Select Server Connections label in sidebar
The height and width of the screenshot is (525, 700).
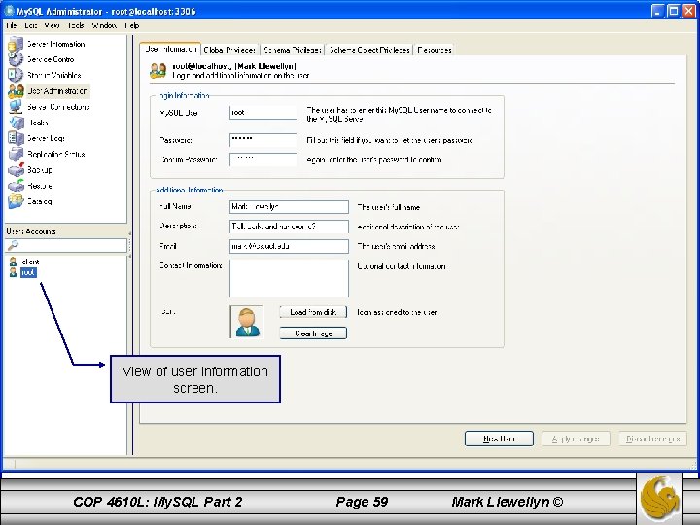tap(58, 107)
